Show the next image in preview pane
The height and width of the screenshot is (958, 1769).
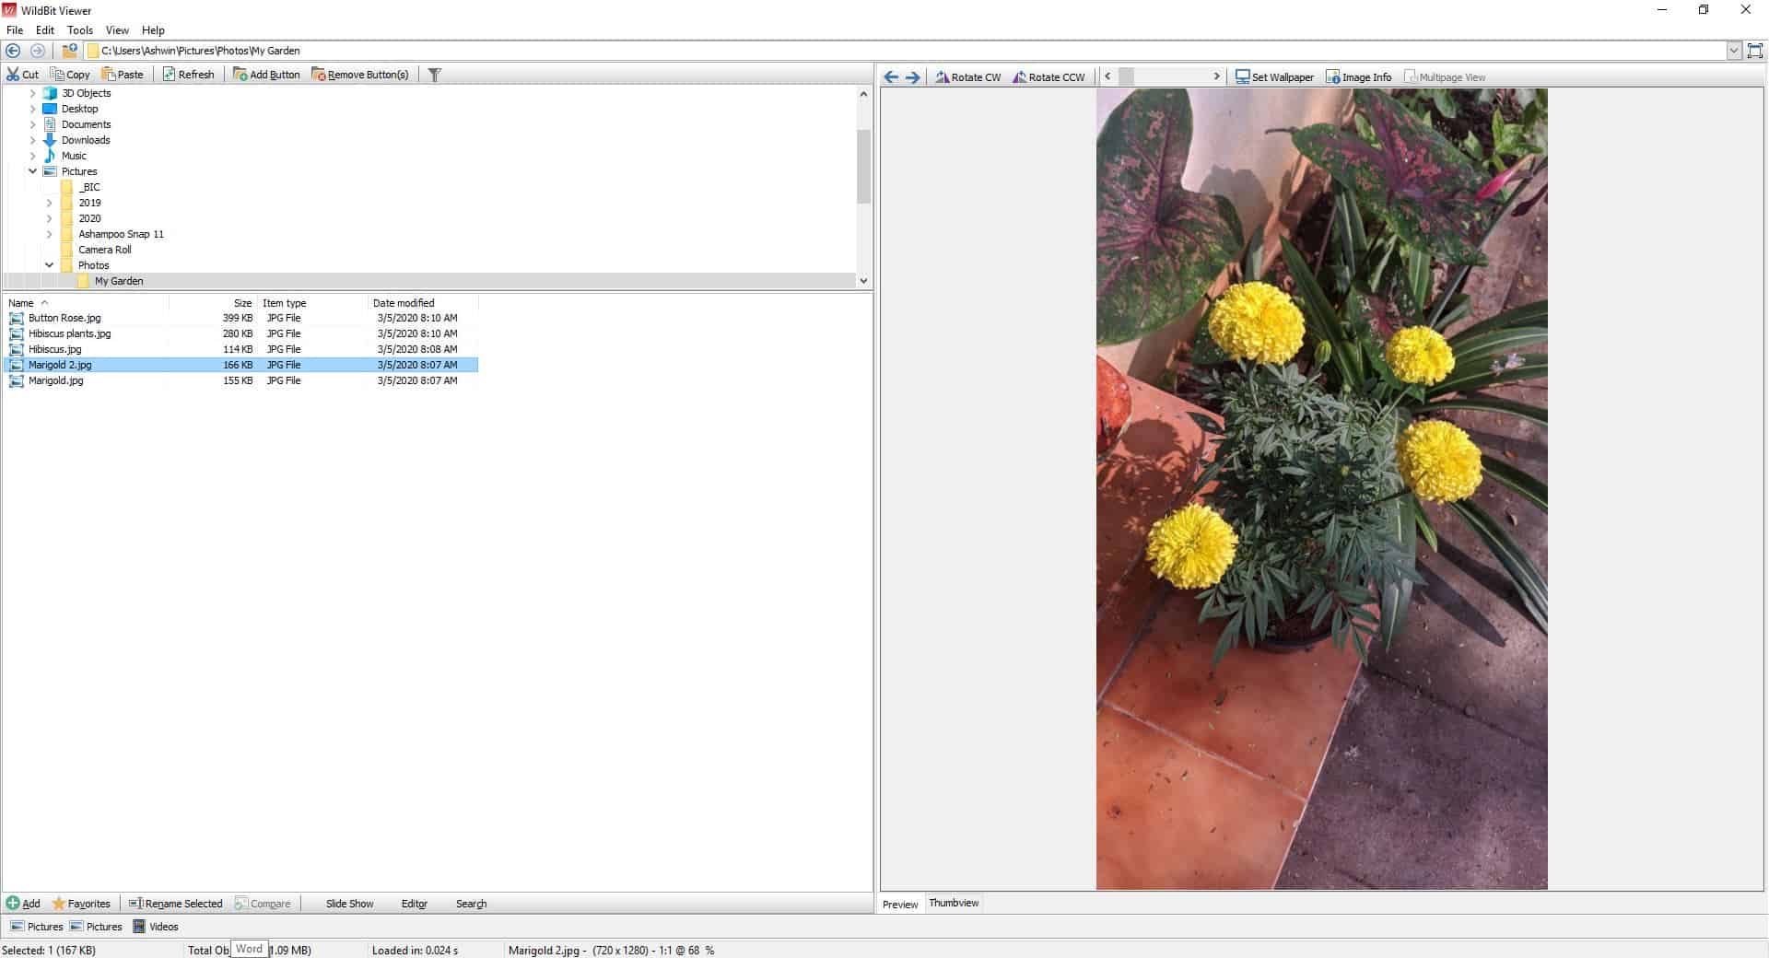click(x=913, y=77)
